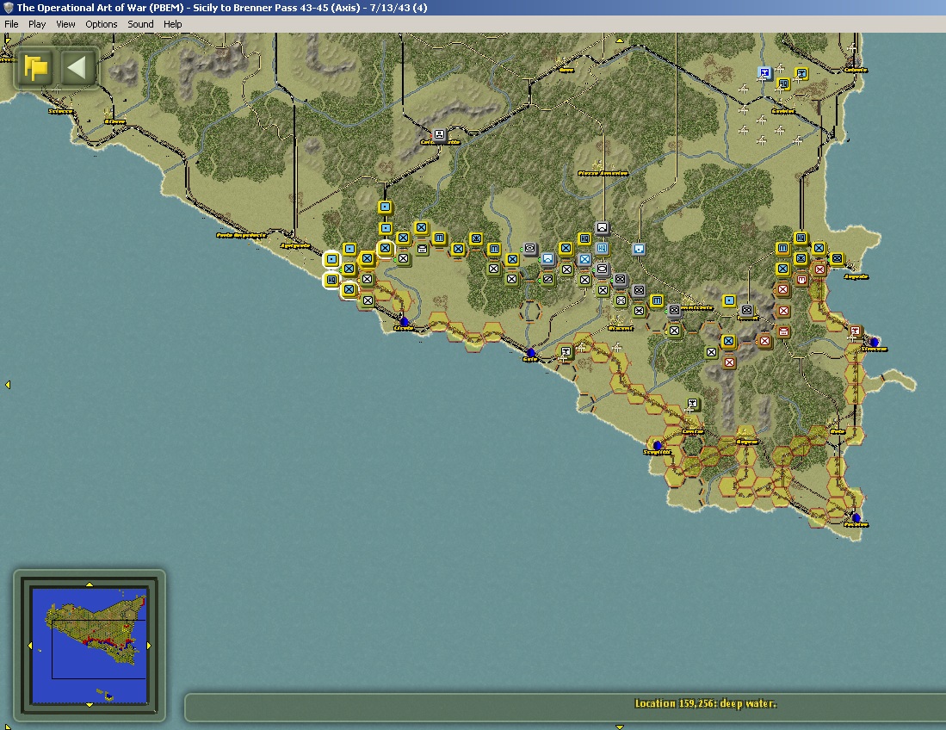
Task: Click the minimap left scroll arrow
Action: click(x=30, y=645)
